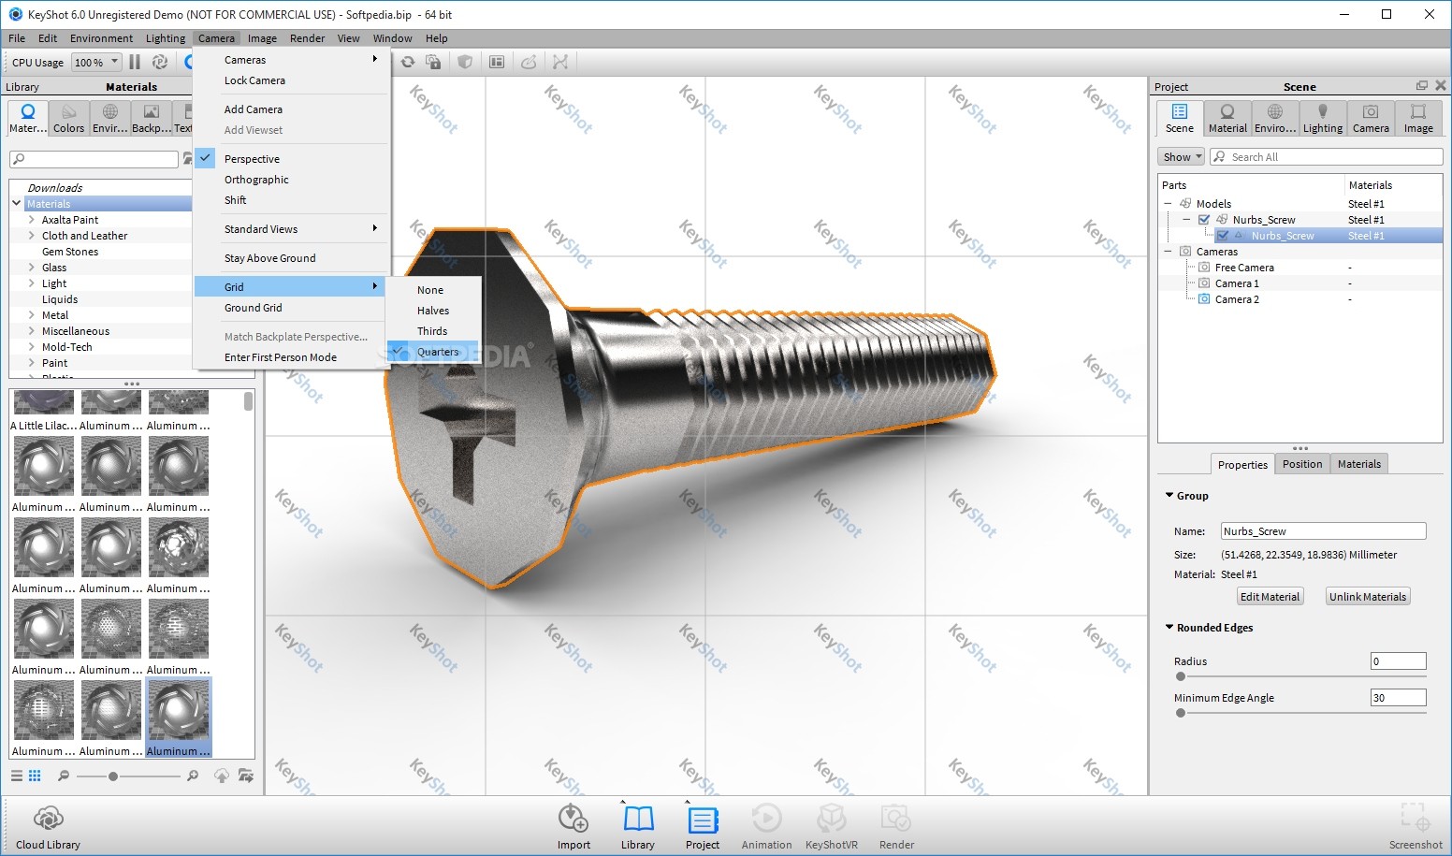The width and height of the screenshot is (1452, 856).
Task: Switch library to grid thumbnail view
Action: click(35, 776)
